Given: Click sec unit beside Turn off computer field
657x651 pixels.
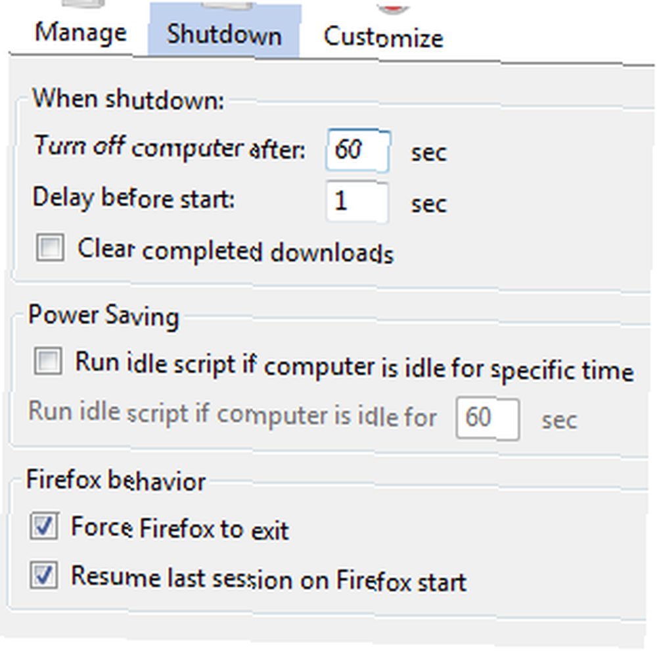Looking at the screenshot, I should [429, 153].
